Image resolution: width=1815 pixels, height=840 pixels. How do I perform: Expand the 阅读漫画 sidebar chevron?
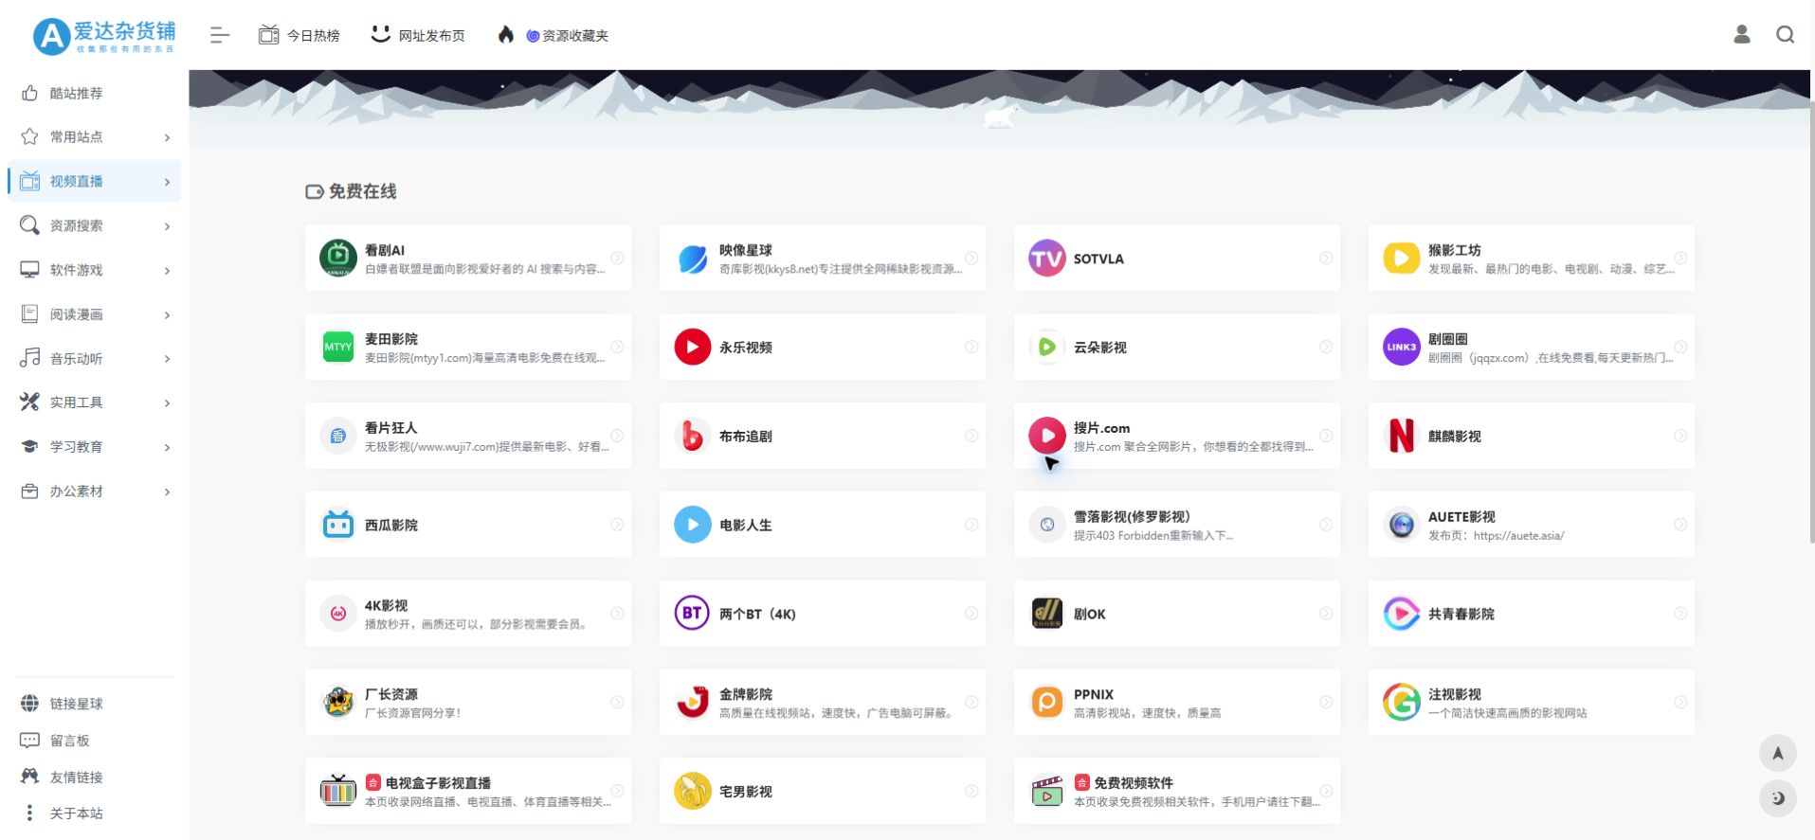click(x=167, y=314)
